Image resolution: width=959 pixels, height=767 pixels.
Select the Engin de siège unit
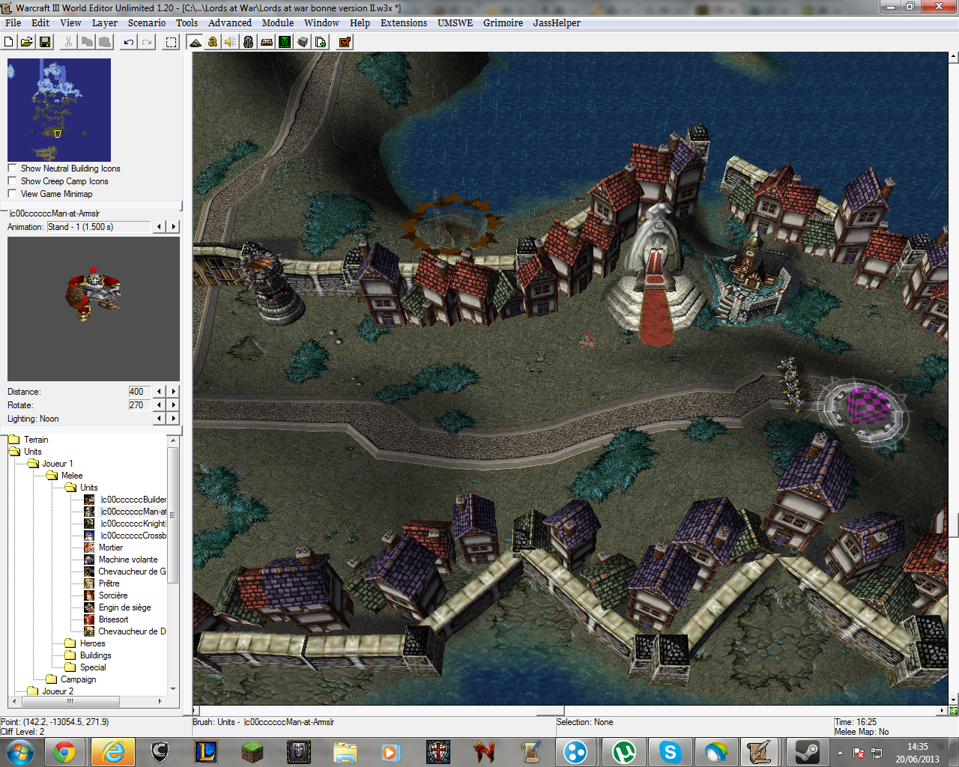[124, 607]
